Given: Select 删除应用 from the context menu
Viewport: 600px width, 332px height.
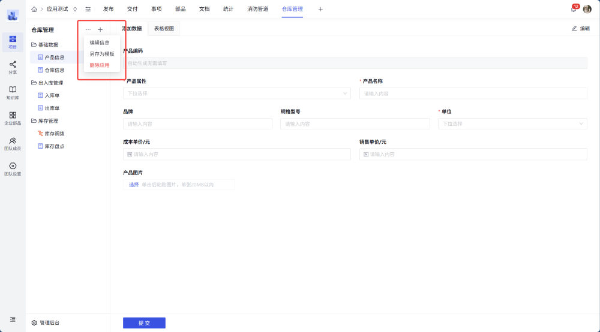Looking at the screenshot, I should 100,65.
